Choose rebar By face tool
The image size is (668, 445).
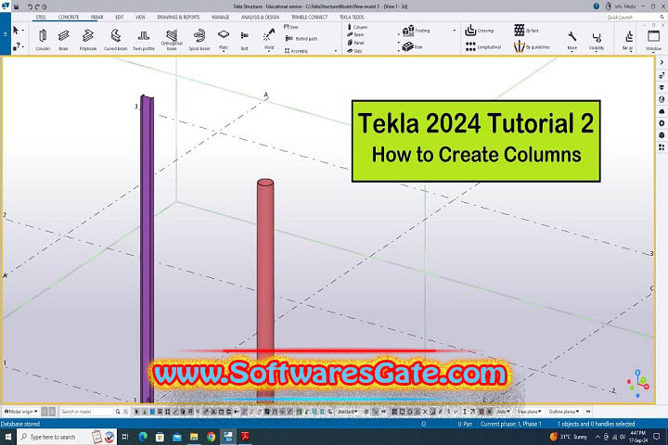click(x=526, y=31)
